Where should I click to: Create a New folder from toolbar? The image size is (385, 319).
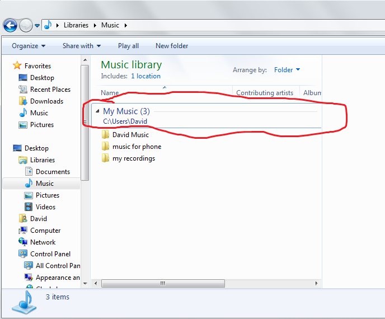172,46
